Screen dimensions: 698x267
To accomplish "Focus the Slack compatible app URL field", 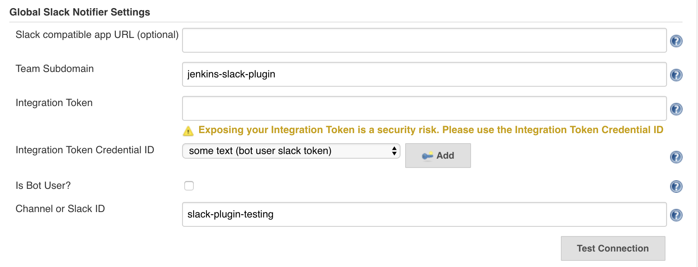I will pos(424,40).
